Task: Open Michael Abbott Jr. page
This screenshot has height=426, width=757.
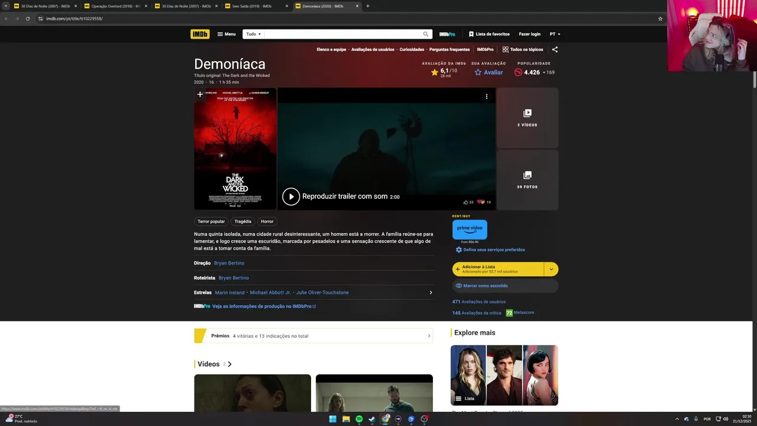Action: point(270,292)
